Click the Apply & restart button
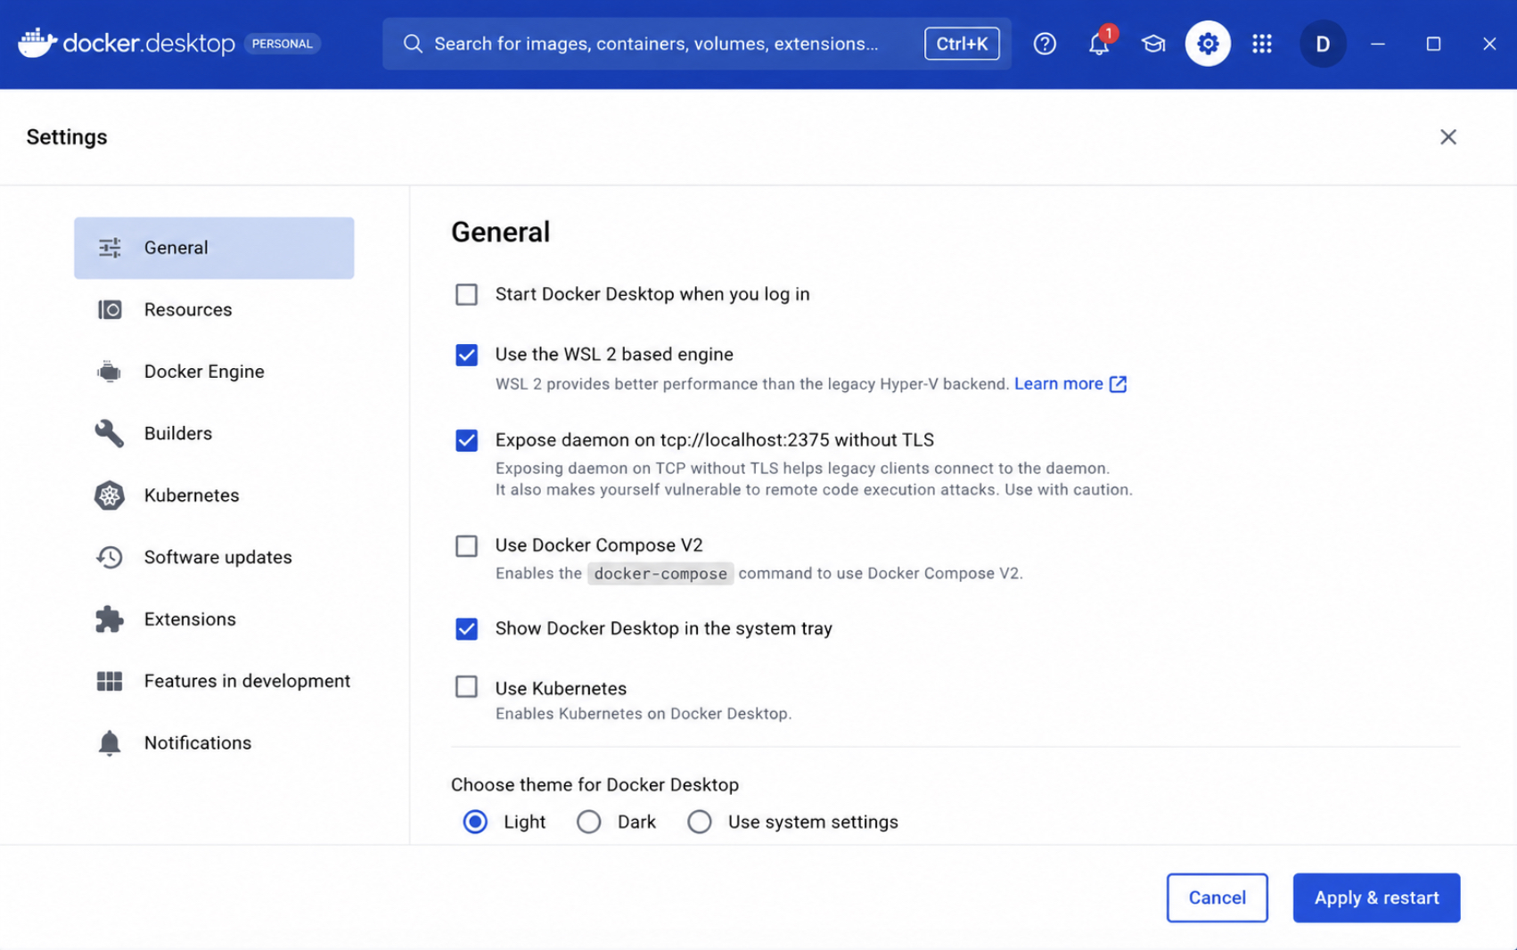 point(1376,897)
